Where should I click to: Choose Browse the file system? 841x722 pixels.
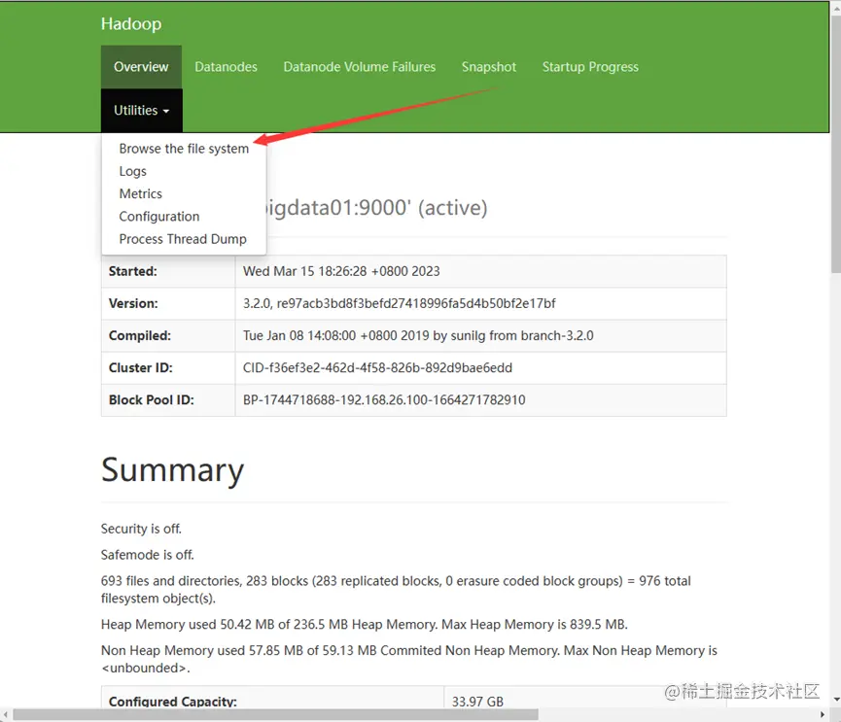coord(184,149)
